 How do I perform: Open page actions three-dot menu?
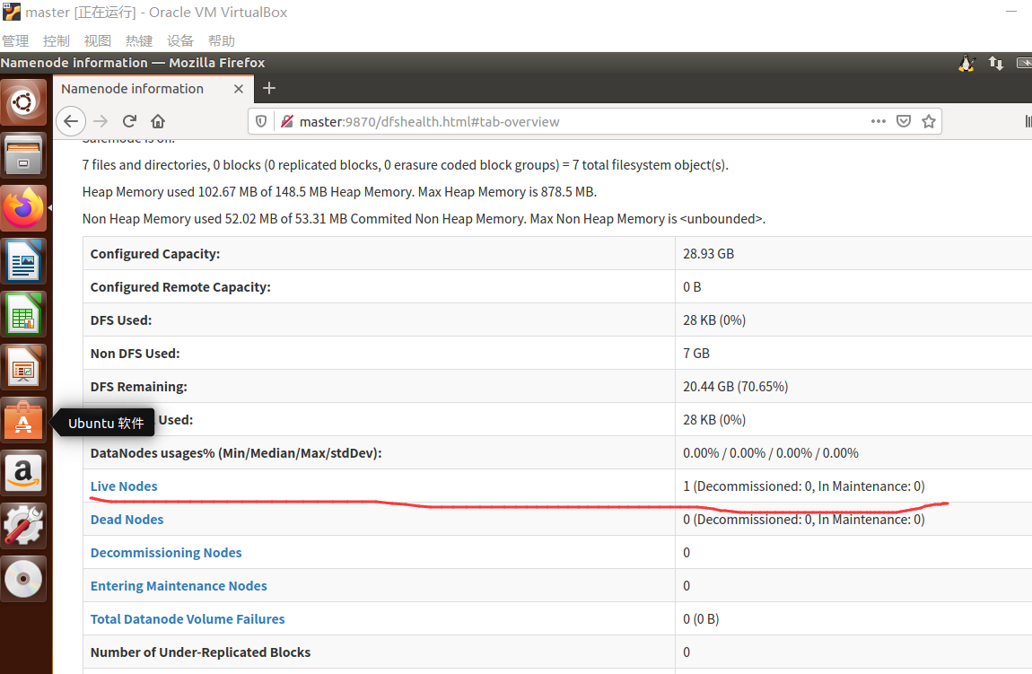click(878, 121)
